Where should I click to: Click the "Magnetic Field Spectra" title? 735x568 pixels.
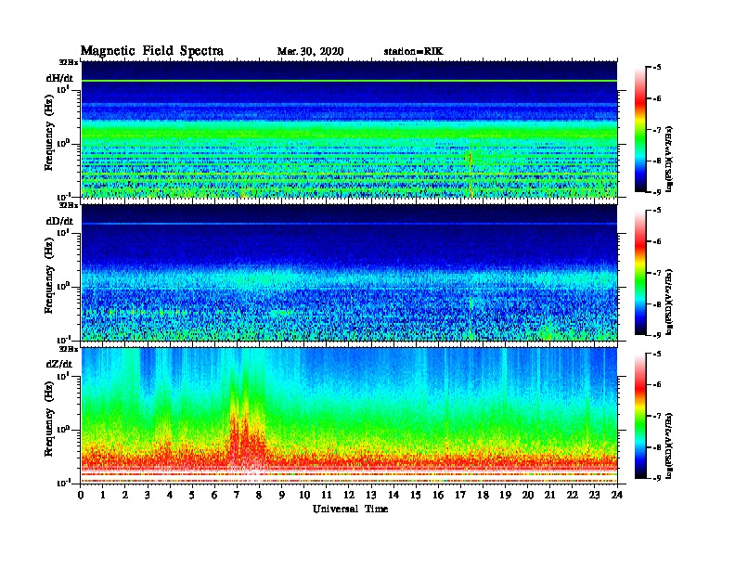[x=152, y=51]
